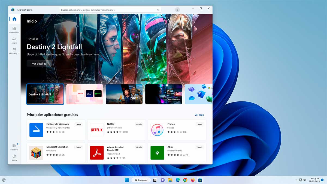
Task: Open the Windows Start button
Action: (127, 180)
